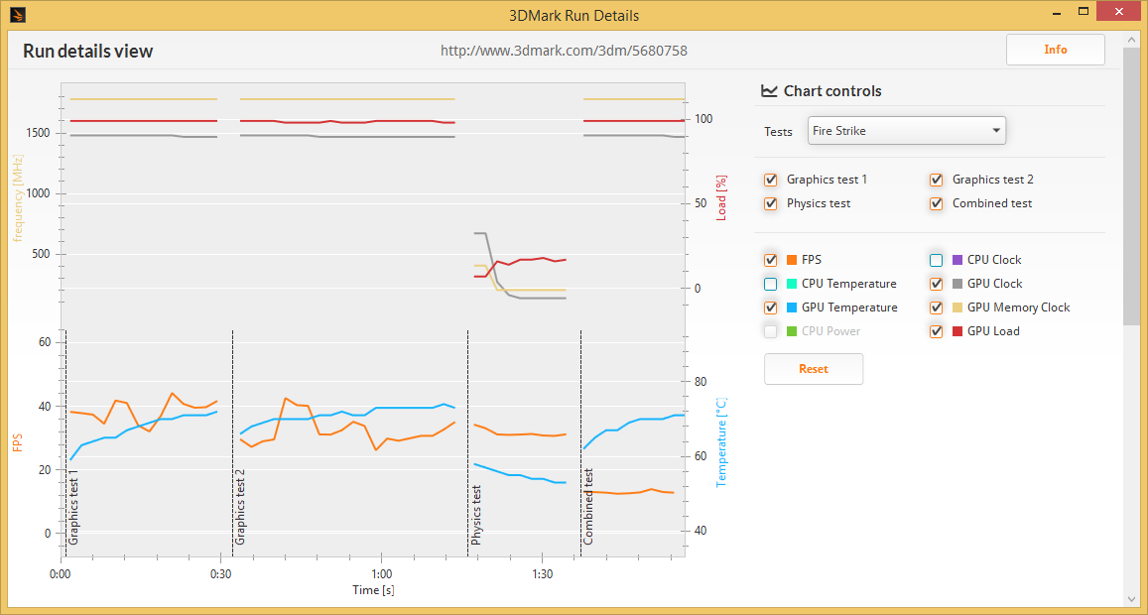Enable the CPU Temperature series
The image size is (1148, 615).
click(770, 284)
